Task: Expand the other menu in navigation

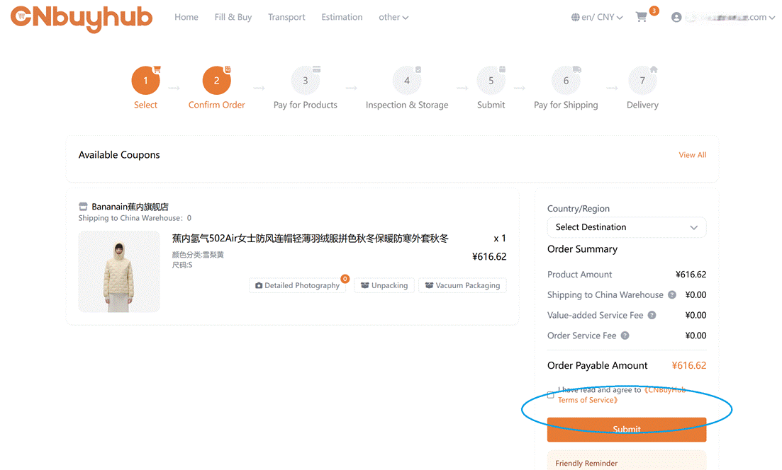Action: click(393, 18)
